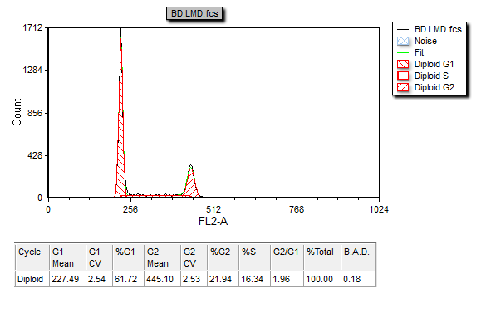Select the 16.34 %S cell

point(254,279)
